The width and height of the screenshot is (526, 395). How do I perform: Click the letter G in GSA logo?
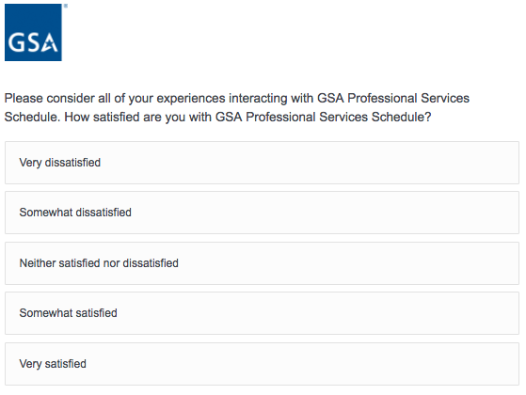click(x=15, y=42)
